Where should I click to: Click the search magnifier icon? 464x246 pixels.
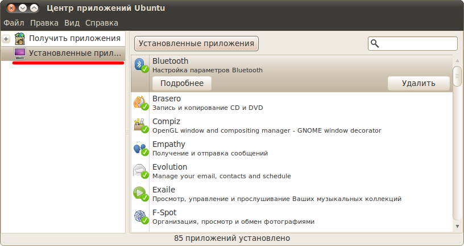pos(375,44)
